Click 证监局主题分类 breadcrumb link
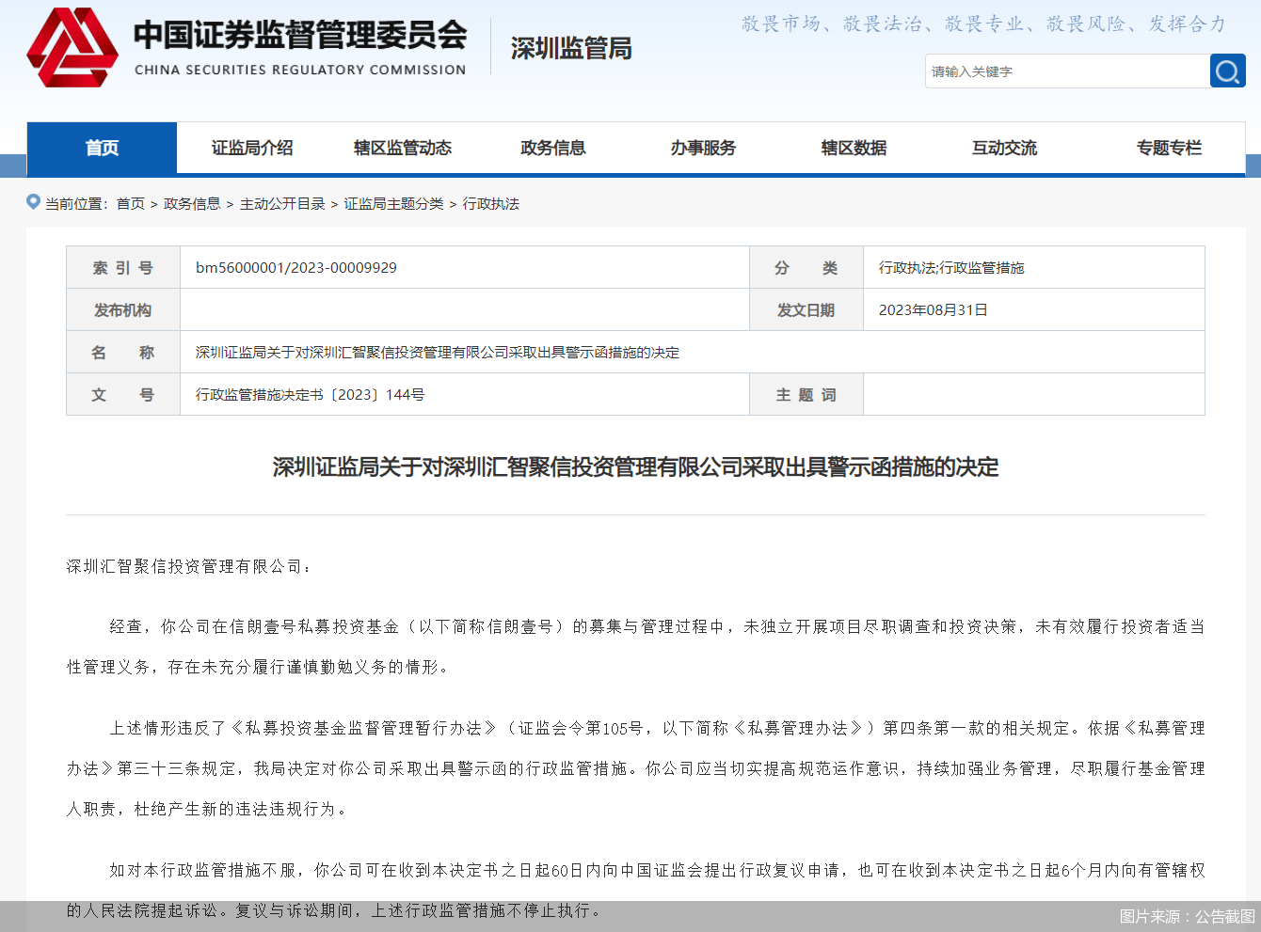Image resolution: width=1261 pixels, height=932 pixels. 393,204
